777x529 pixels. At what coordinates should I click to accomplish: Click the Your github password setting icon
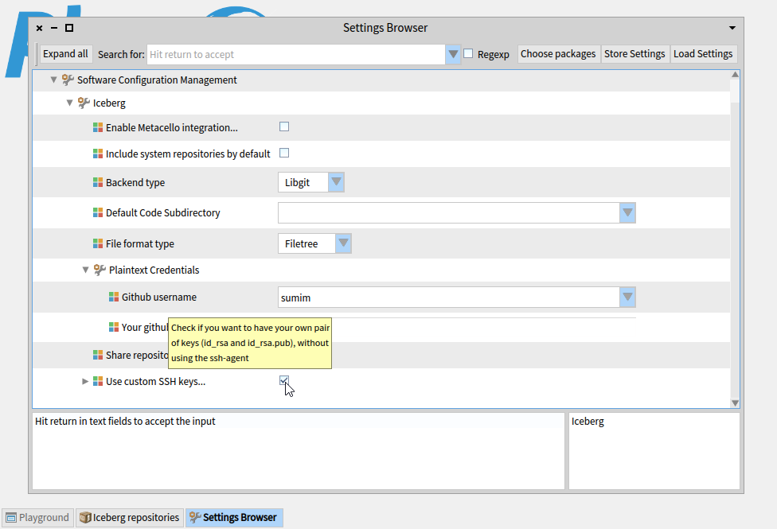pos(114,328)
